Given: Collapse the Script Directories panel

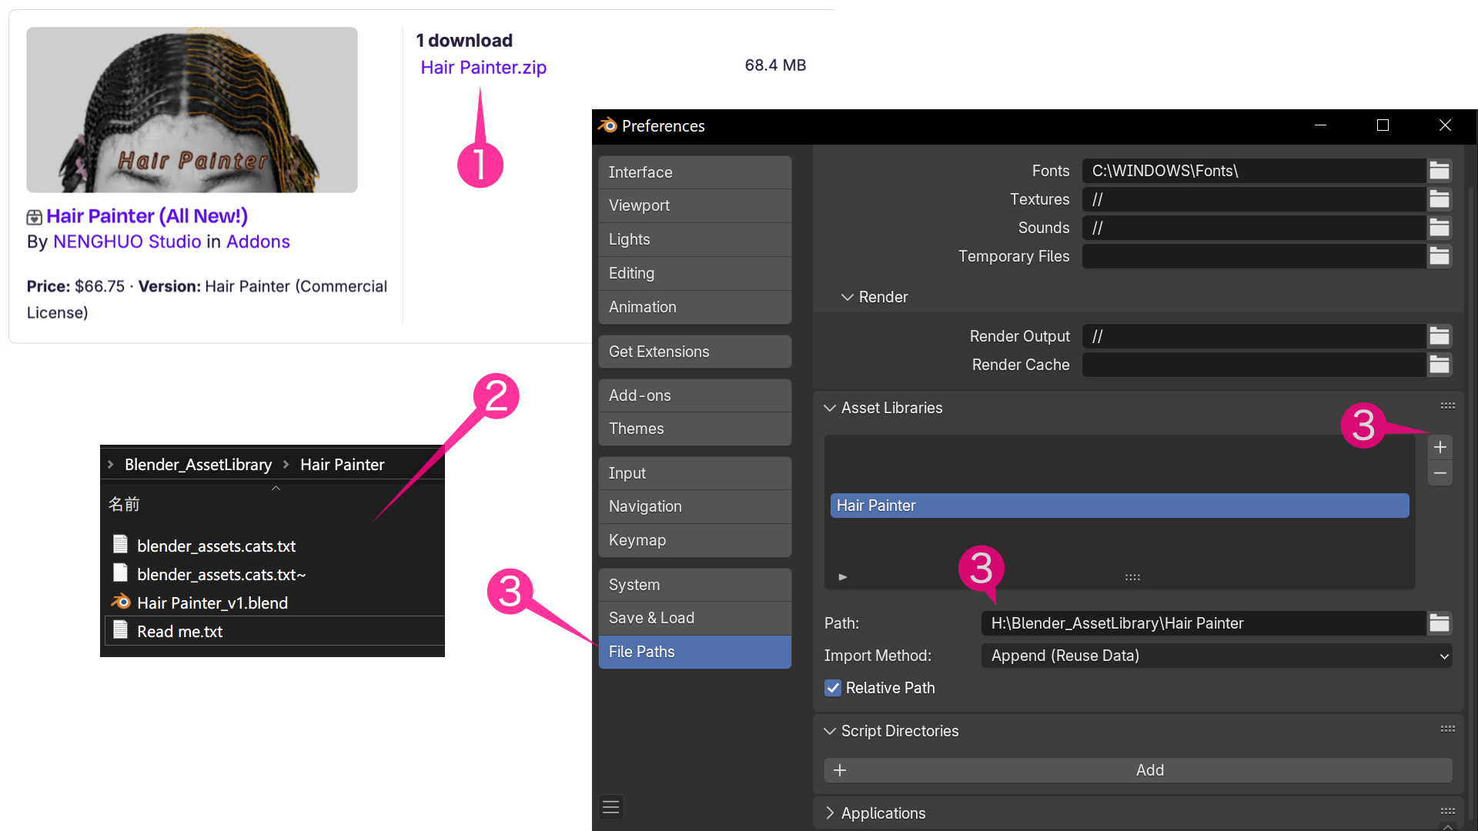Looking at the screenshot, I should tap(830, 731).
